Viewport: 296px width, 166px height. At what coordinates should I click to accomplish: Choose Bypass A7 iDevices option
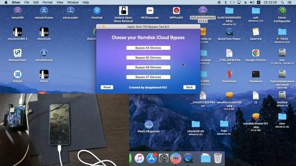(x=148, y=77)
